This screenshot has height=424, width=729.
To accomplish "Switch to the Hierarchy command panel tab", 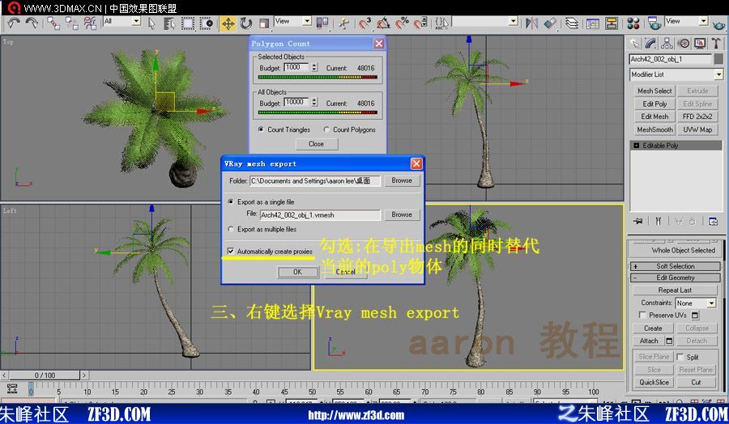I will pyautogui.click(x=667, y=44).
